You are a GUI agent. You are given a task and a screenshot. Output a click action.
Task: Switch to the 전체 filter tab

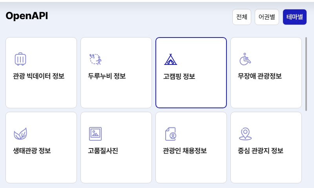pyautogui.click(x=241, y=17)
